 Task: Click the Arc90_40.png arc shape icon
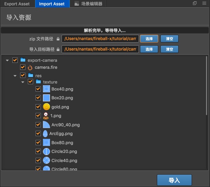click(x=46, y=125)
